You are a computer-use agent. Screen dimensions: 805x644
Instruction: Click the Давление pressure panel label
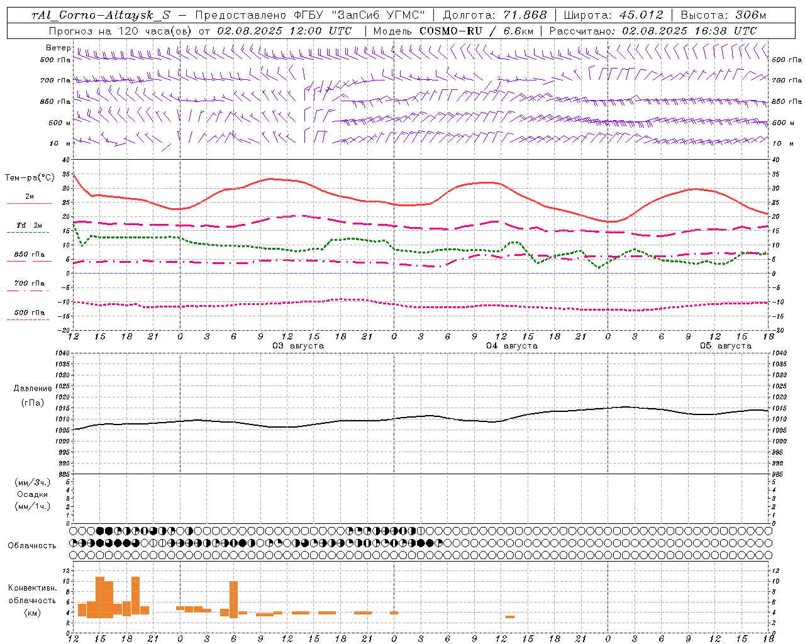pos(33,389)
